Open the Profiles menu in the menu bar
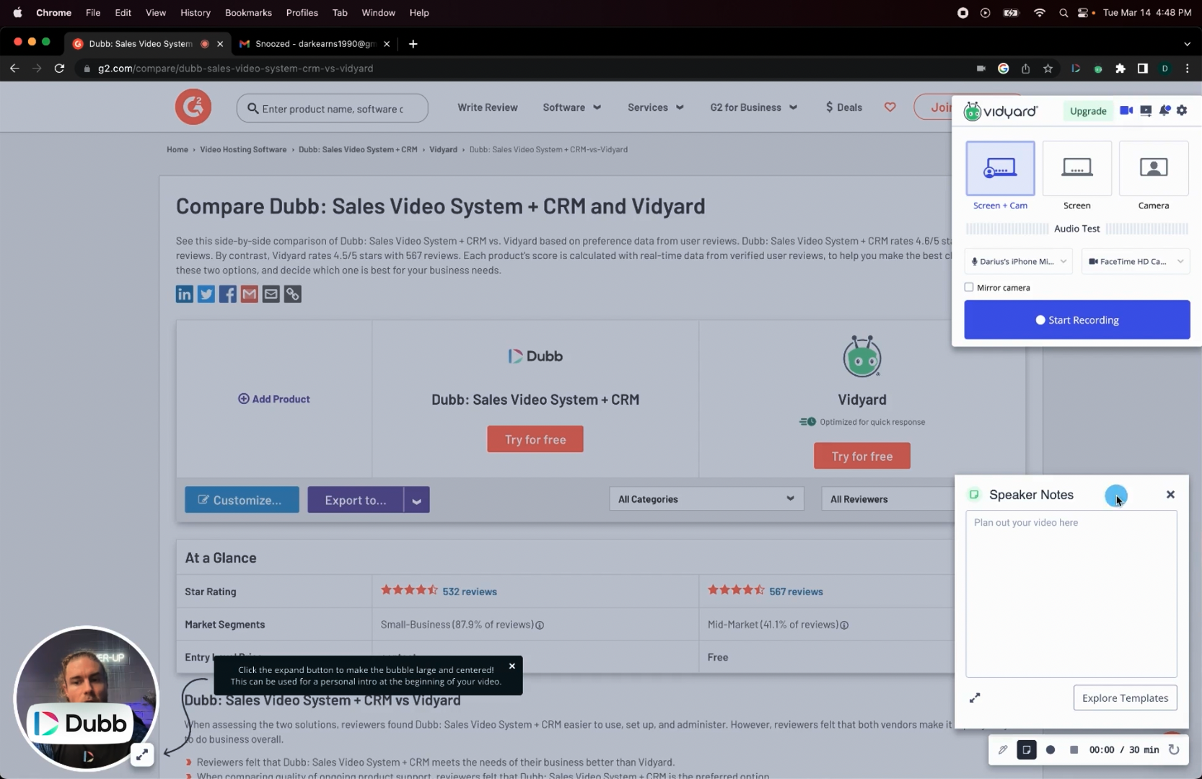This screenshot has width=1202, height=779. (x=302, y=12)
